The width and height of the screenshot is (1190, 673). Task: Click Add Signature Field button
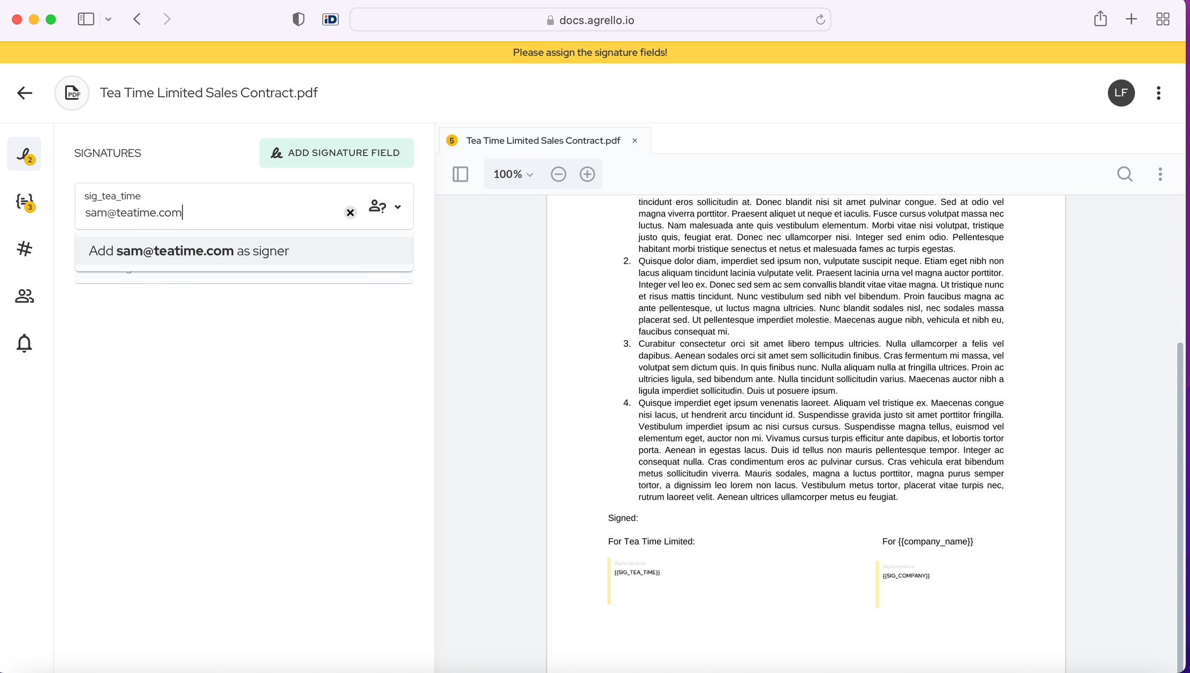coord(336,153)
